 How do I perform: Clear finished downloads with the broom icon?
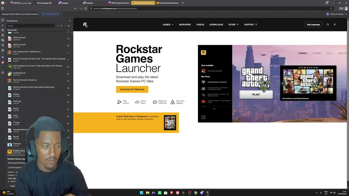[x=69, y=26]
